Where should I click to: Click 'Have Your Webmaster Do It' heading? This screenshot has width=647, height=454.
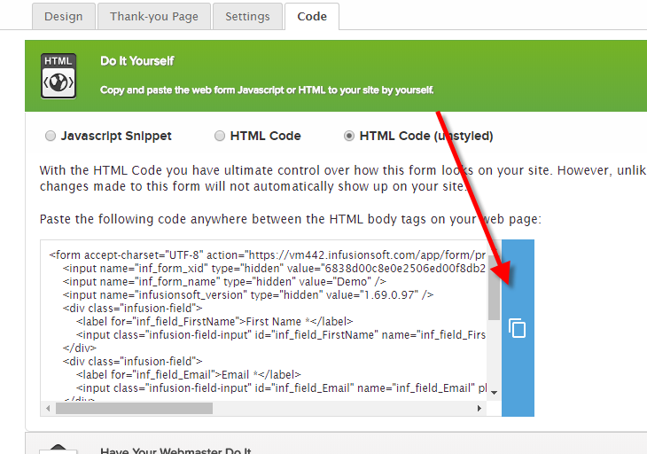click(x=175, y=450)
